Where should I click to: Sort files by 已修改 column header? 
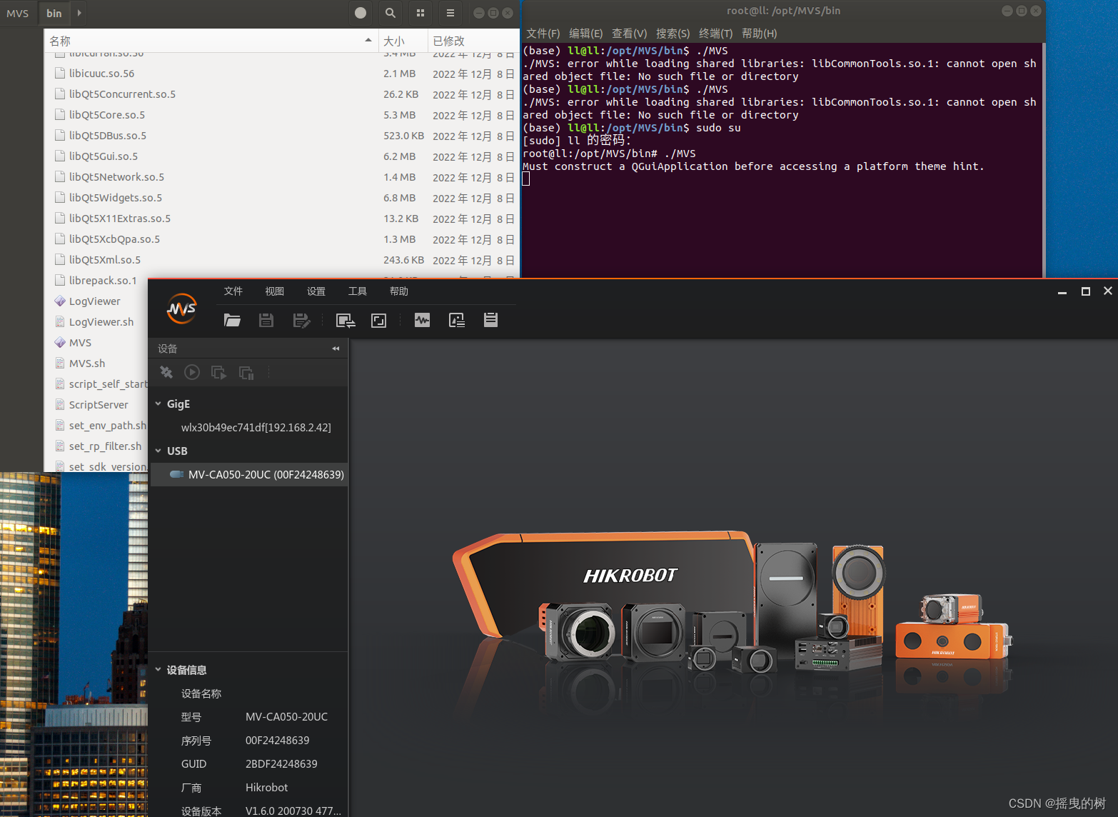[473, 41]
